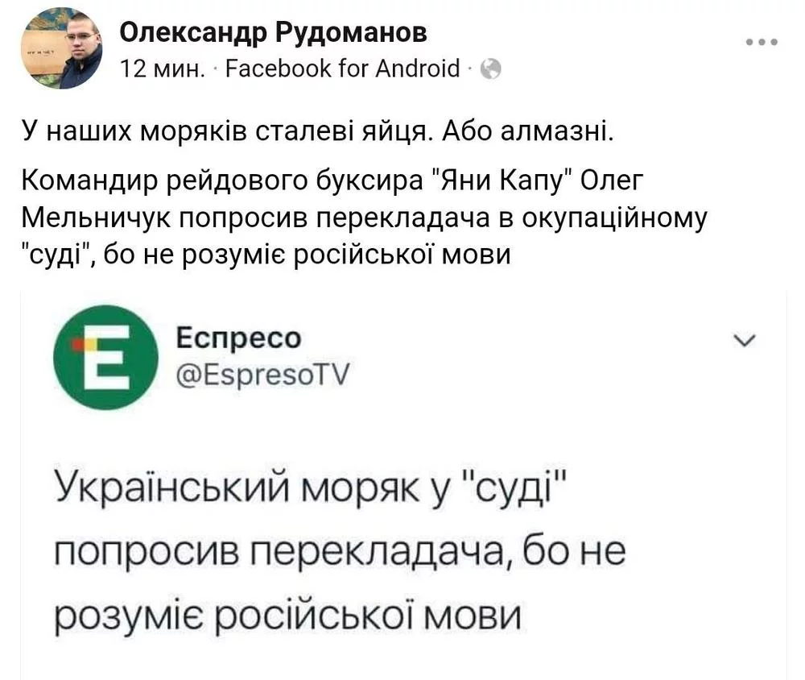
Task: Open the post's 12 мин. timestamp
Action: (x=161, y=70)
